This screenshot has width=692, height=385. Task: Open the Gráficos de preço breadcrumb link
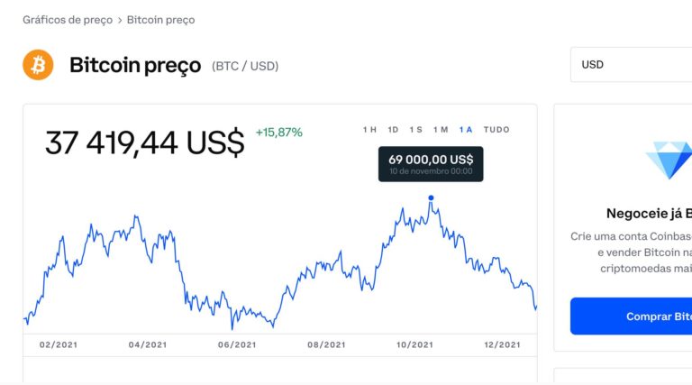coord(68,20)
